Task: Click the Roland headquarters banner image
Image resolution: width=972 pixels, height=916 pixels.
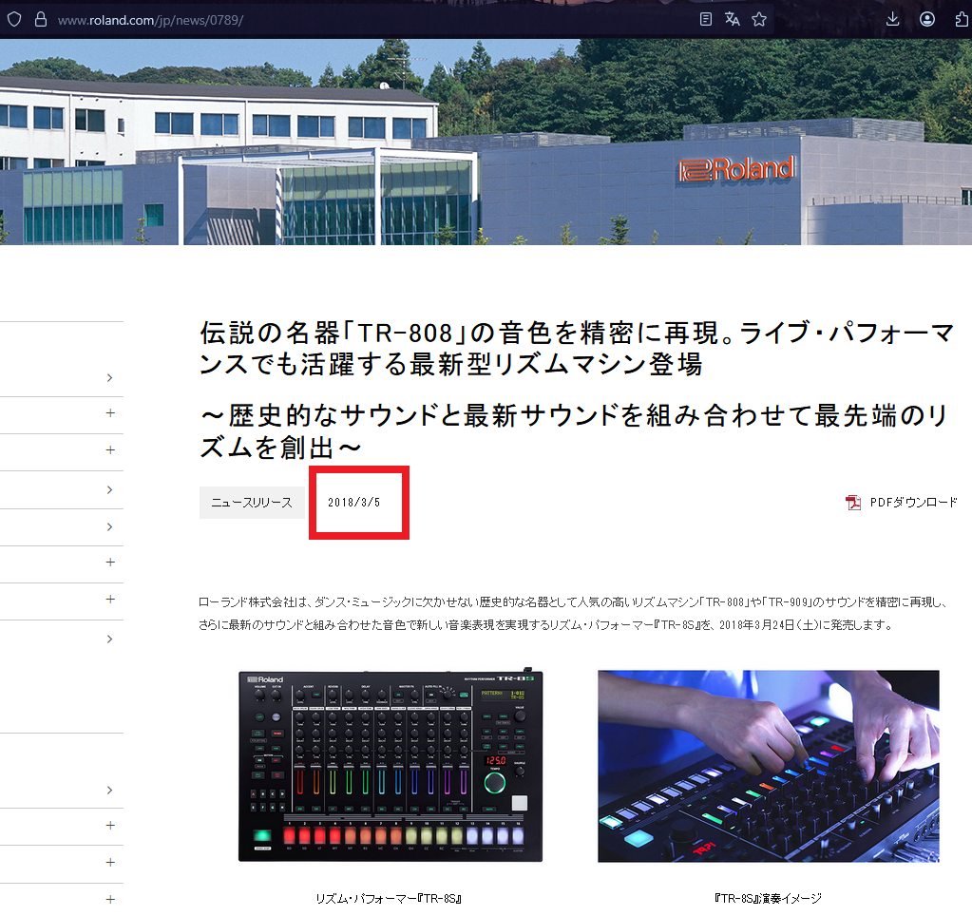Action: pyautogui.click(x=486, y=142)
